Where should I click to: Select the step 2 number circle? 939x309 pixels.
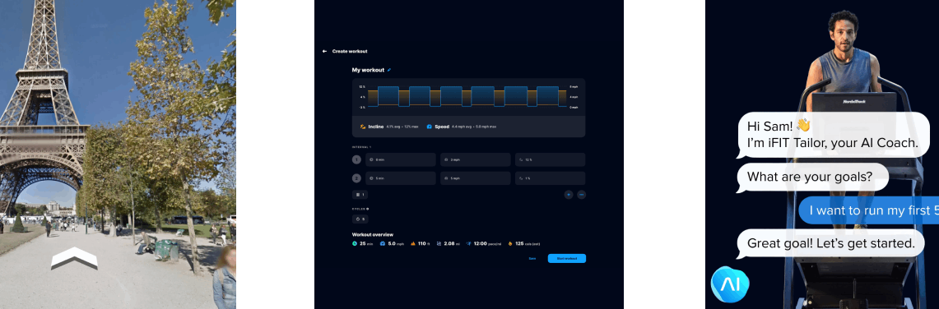coord(357,178)
